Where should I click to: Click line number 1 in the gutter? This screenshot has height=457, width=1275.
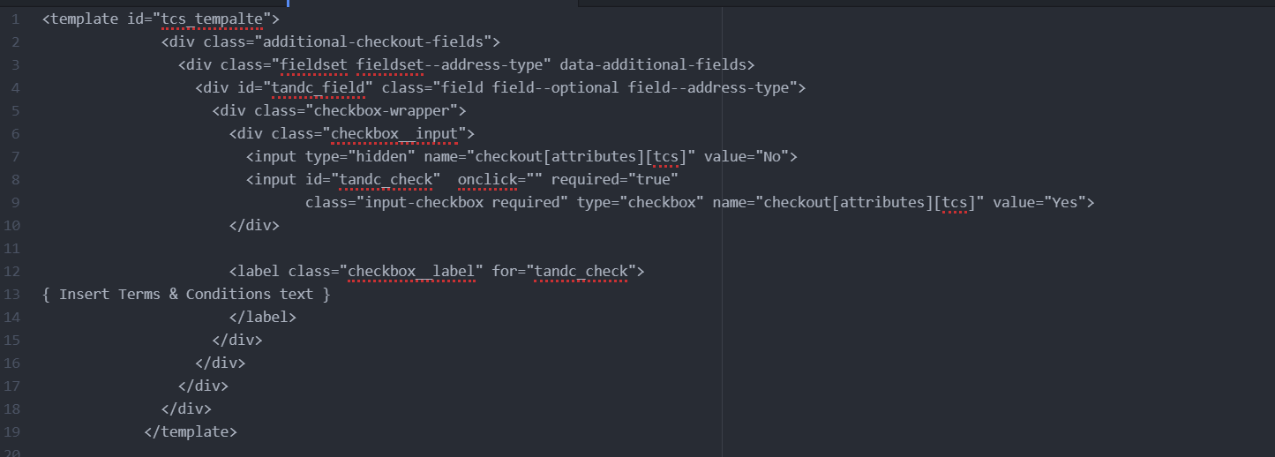coord(16,19)
